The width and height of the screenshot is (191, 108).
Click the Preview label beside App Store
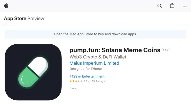coord(36,18)
